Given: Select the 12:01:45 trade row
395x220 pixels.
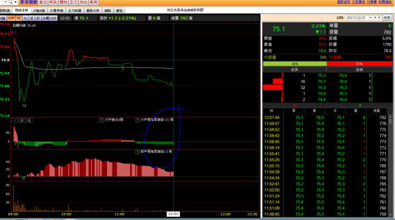Looking at the screenshot, I should [325, 117].
